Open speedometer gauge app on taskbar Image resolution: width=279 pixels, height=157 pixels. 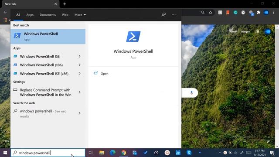(x=156, y=153)
